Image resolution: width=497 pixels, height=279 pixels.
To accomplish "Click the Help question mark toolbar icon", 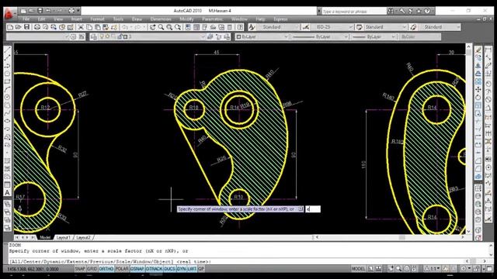I will tap(240, 27).
